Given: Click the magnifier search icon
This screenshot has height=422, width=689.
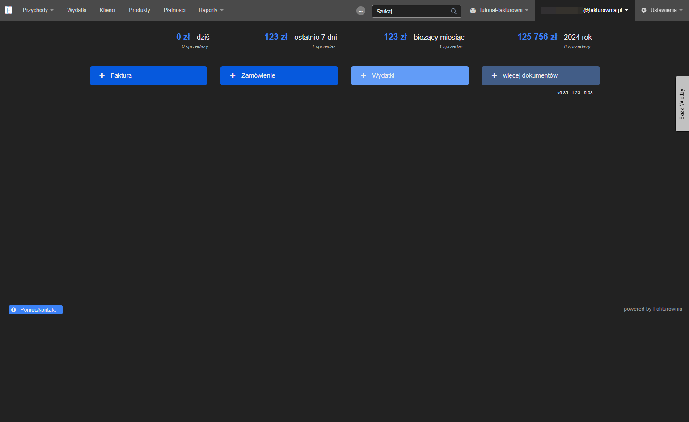Looking at the screenshot, I should [x=453, y=12].
